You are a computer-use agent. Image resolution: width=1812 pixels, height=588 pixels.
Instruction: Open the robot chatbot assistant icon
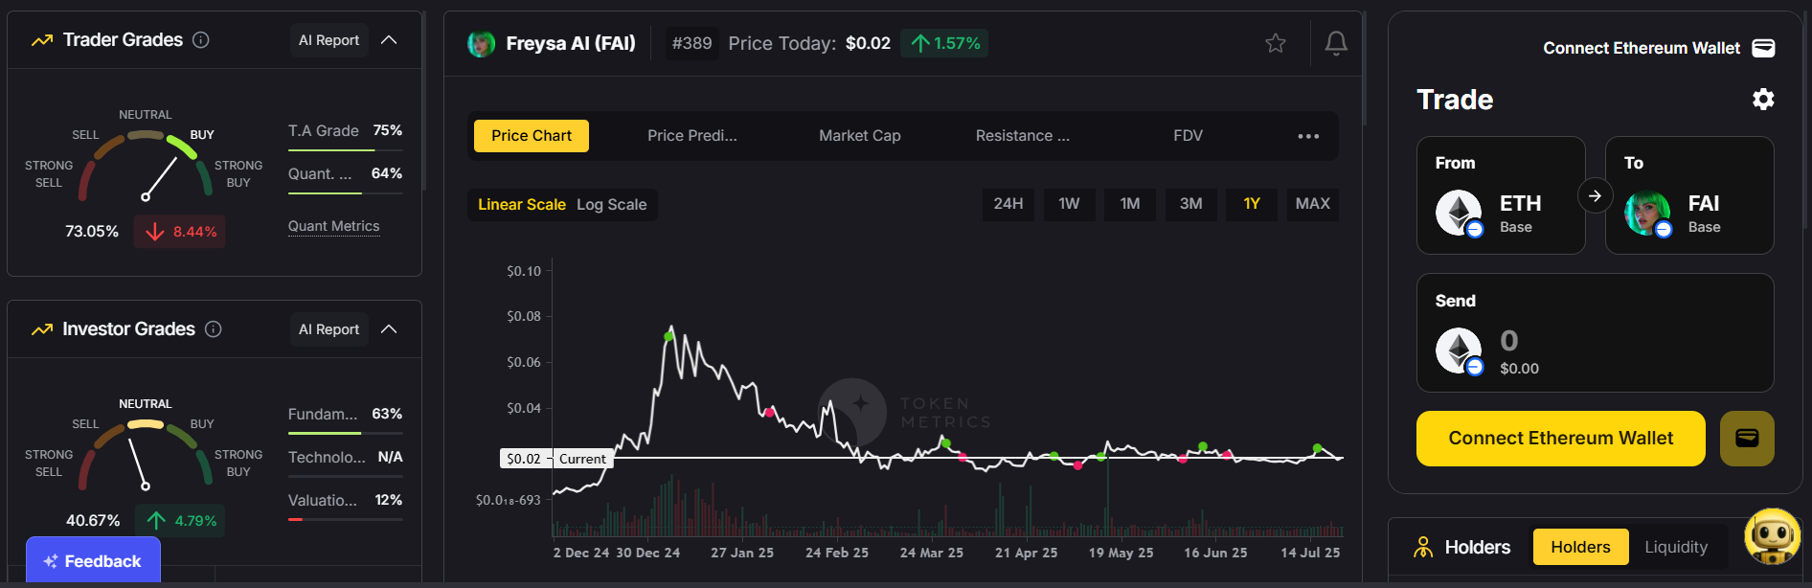(1773, 536)
